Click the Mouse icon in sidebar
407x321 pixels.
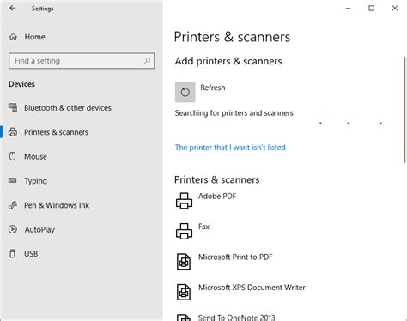(13, 156)
